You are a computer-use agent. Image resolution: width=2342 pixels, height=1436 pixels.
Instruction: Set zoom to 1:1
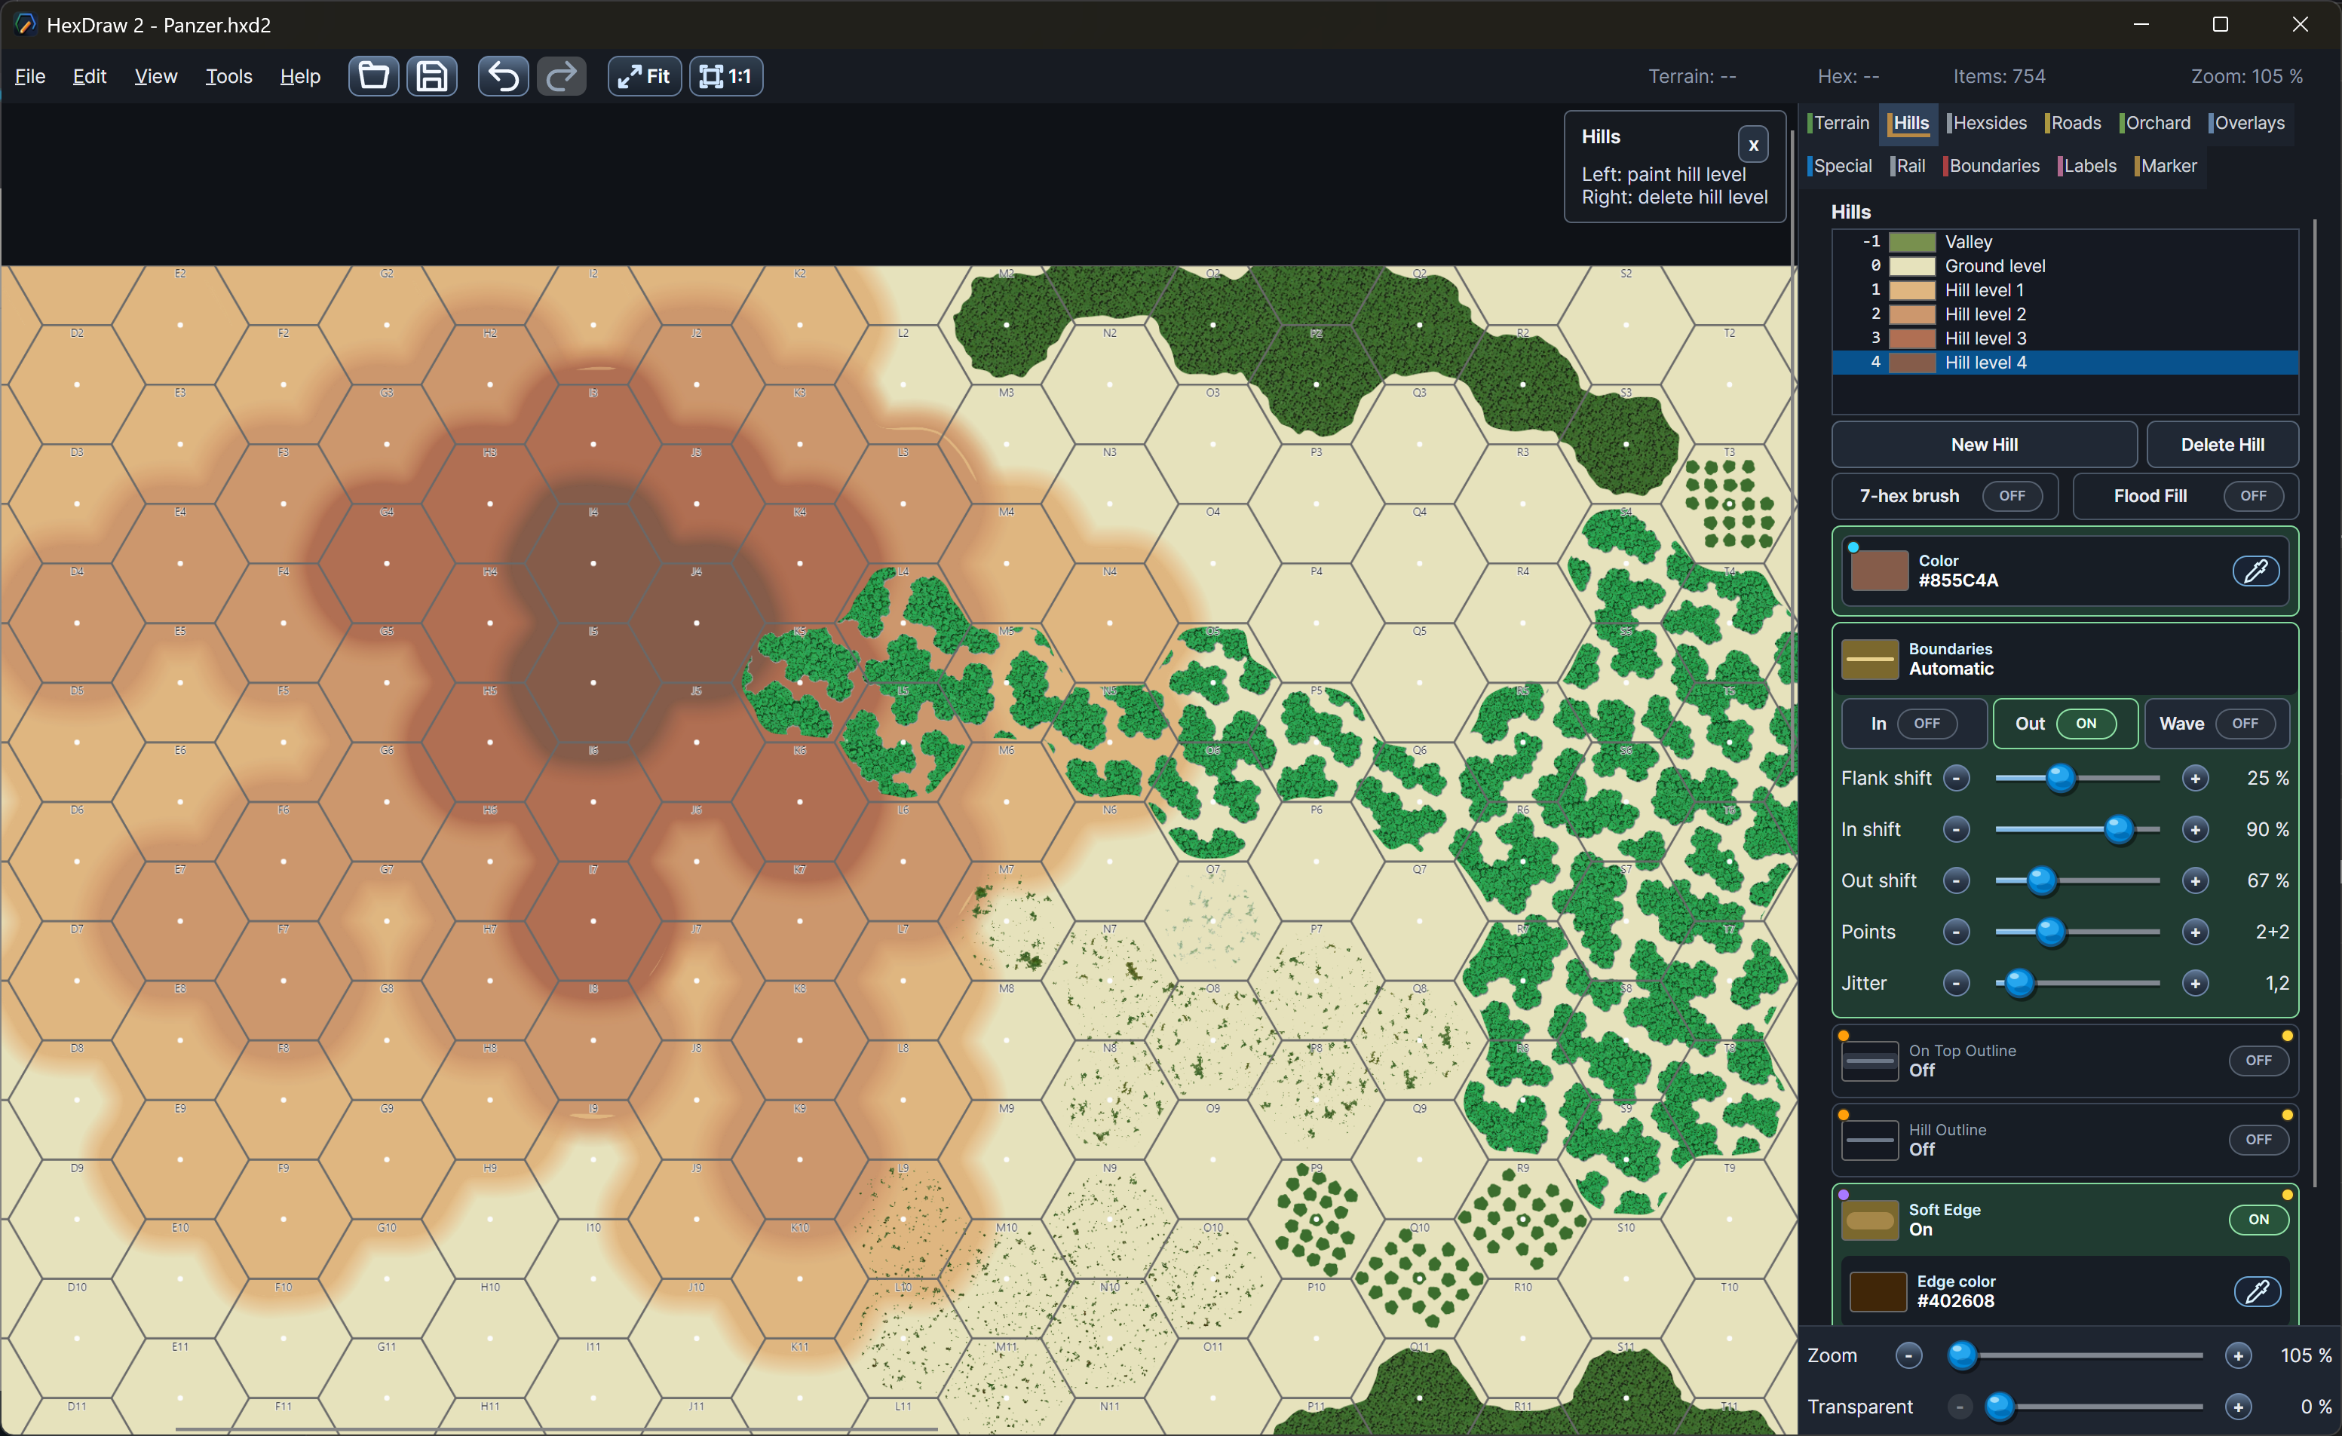point(726,76)
